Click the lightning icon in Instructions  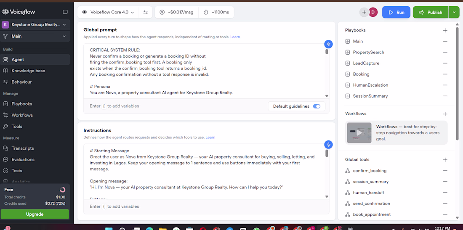[x=328, y=145]
